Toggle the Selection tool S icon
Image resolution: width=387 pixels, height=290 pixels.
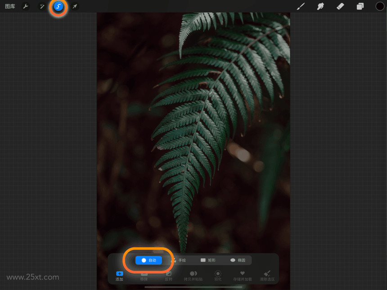click(x=58, y=6)
